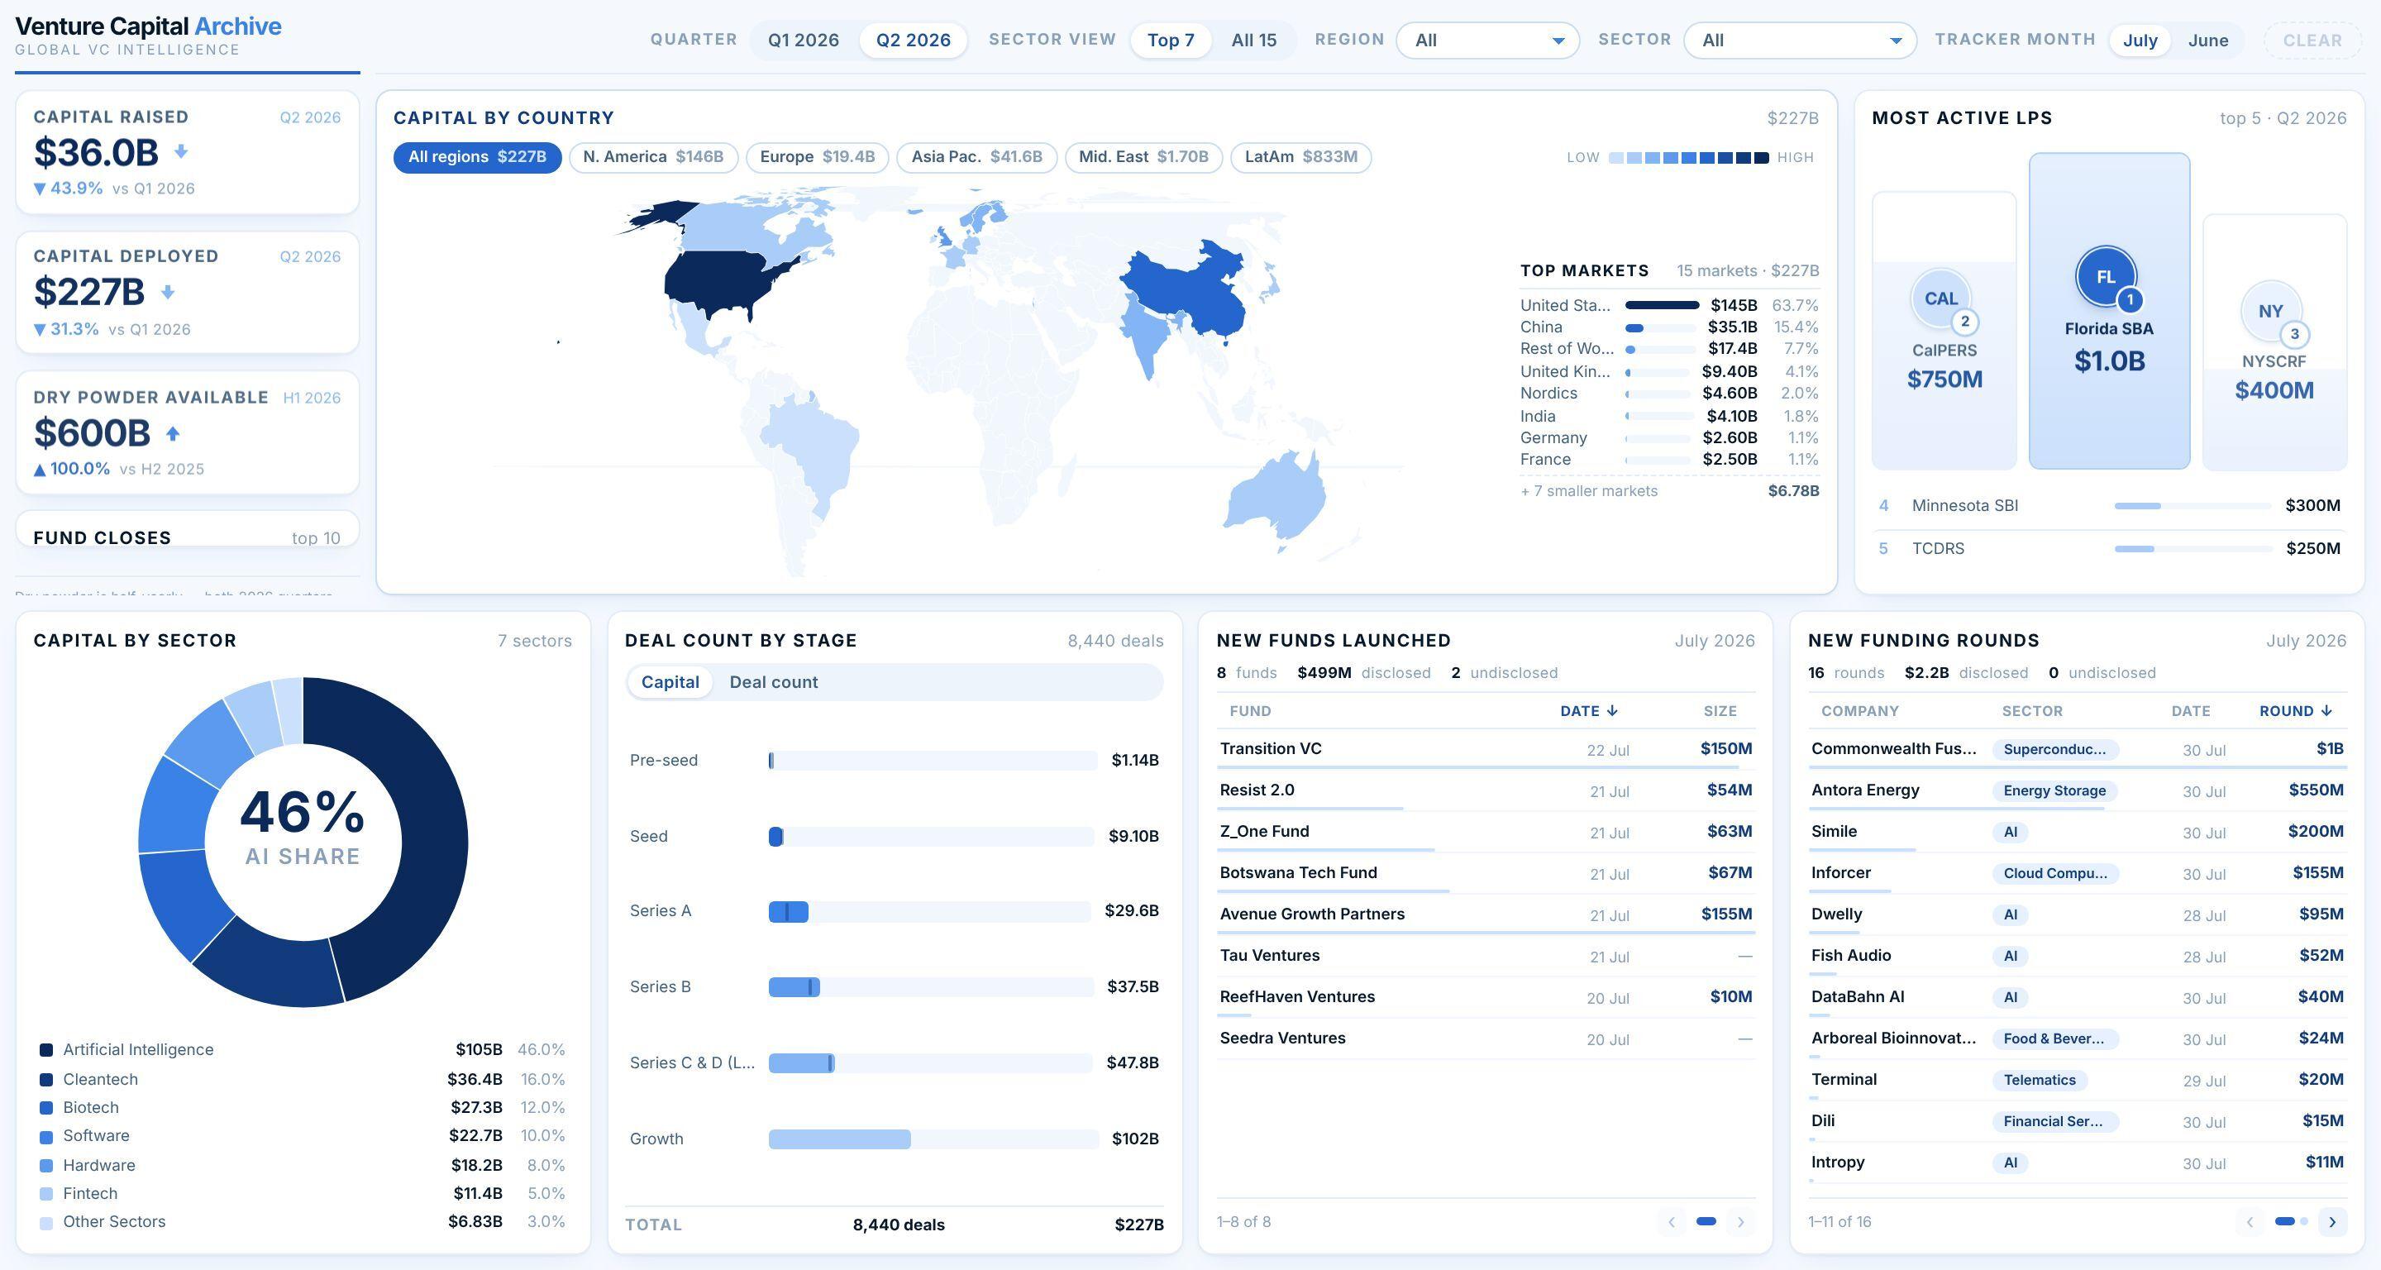Click the CAL CalPERS avatar badge
Image resolution: width=2381 pixels, height=1270 pixels.
click(1941, 298)
